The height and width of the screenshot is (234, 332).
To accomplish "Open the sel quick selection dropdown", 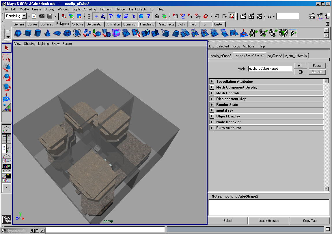I will [271, 16].
